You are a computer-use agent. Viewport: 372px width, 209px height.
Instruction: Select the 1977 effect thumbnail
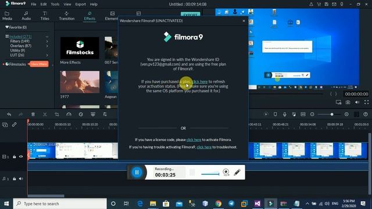(80, 82)
